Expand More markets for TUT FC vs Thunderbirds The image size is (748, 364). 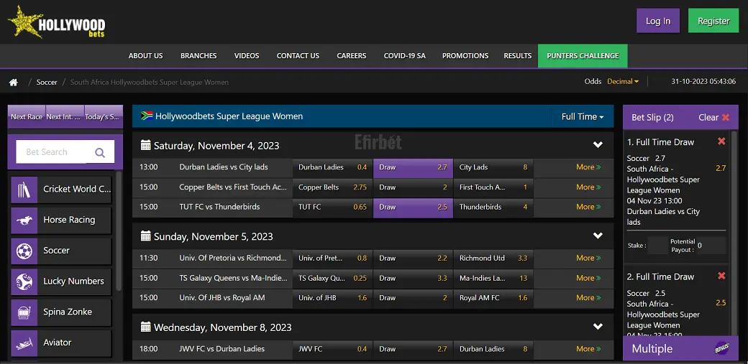588,207
